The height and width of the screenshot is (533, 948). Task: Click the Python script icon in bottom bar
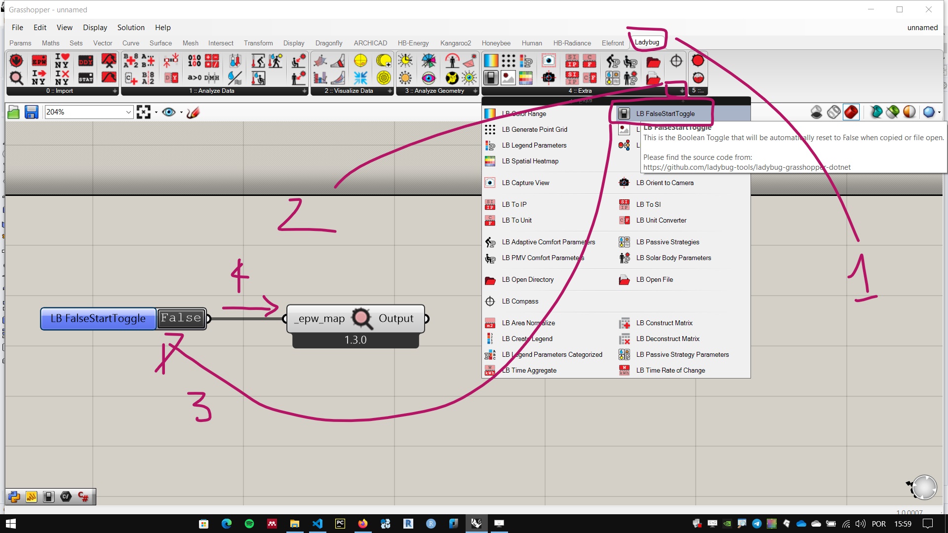(x=14, y=496)
